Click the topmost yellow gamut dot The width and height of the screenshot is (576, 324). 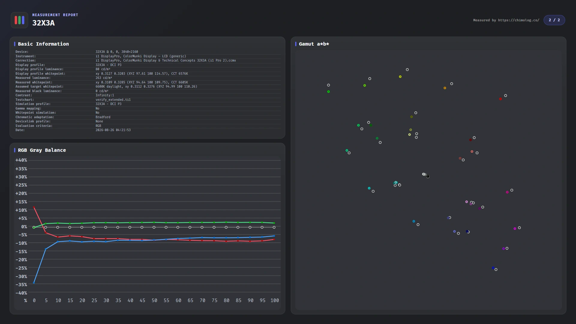(x=400, y=77)
